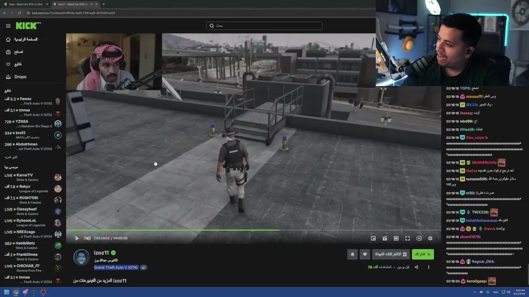Toggle notifications bell for izoz11
The image size is (529, 297).
(353, 254)
